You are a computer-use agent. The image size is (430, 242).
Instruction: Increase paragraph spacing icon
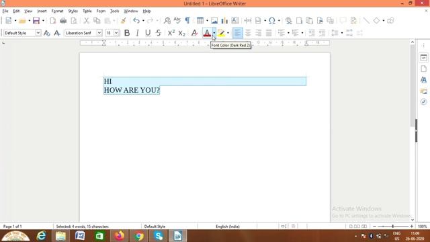click(349, 33)
